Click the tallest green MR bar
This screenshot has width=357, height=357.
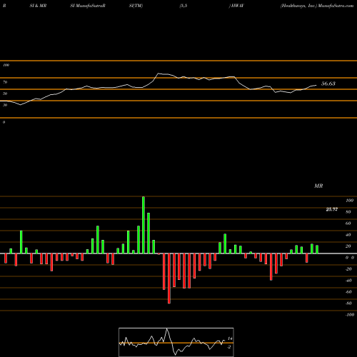point(144,225)
